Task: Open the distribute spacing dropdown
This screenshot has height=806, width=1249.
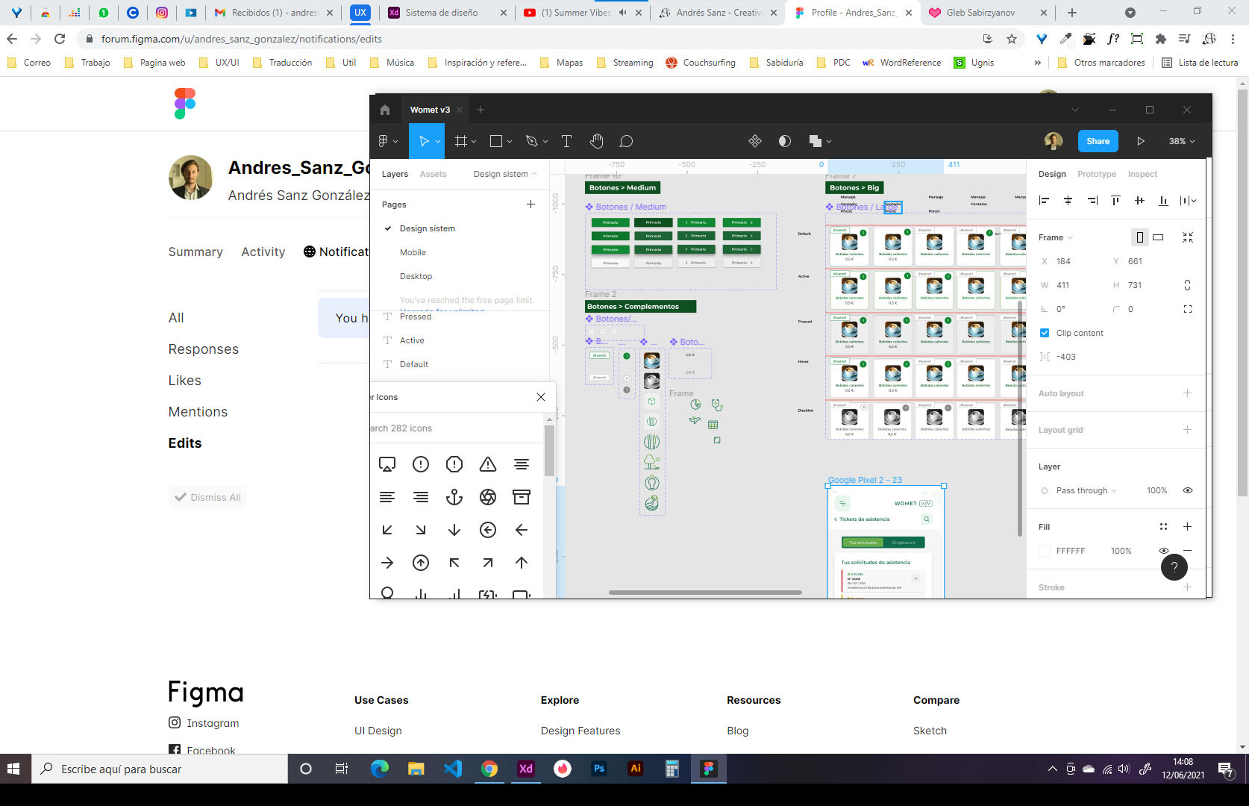Action: [1189, 200]
